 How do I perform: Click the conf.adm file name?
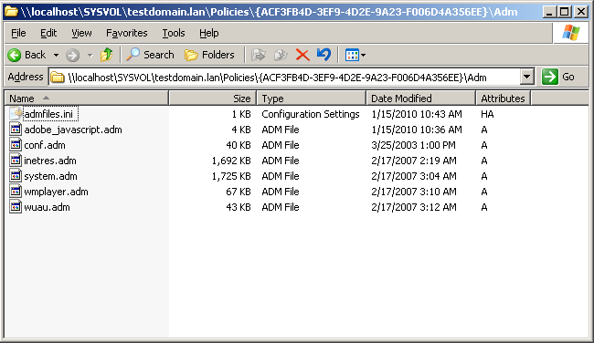(x=45, y=145)
